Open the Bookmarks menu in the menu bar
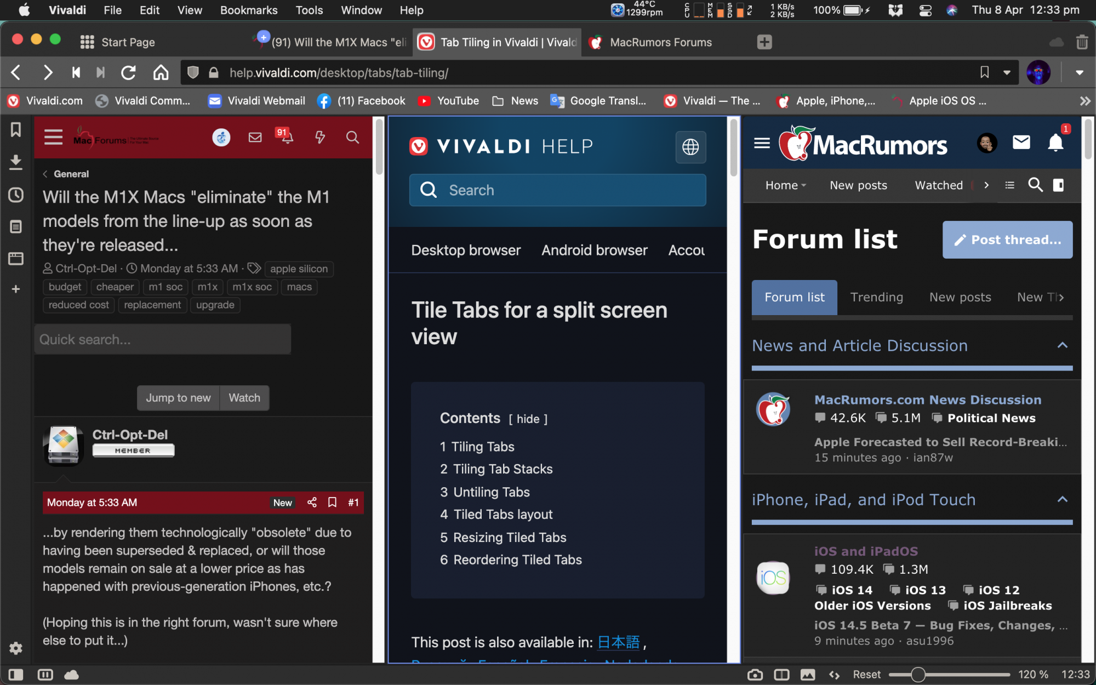This screenshot has width=1096, height=685. [x=249, y=10]
